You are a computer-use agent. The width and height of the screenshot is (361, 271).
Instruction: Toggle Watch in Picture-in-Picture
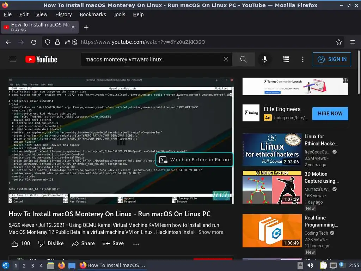click(x=195, y=160)
